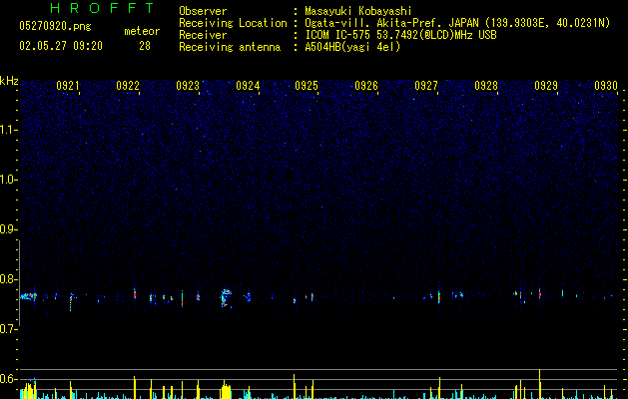Click observer name Masayuki Kobayashi
Viewport: 628px width, 399px height.
(x=358, y=11)
